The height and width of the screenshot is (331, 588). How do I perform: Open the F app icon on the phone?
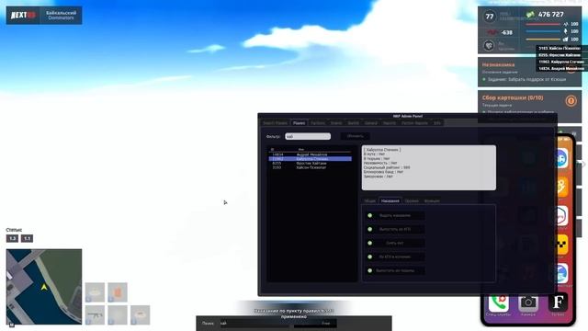558,302
